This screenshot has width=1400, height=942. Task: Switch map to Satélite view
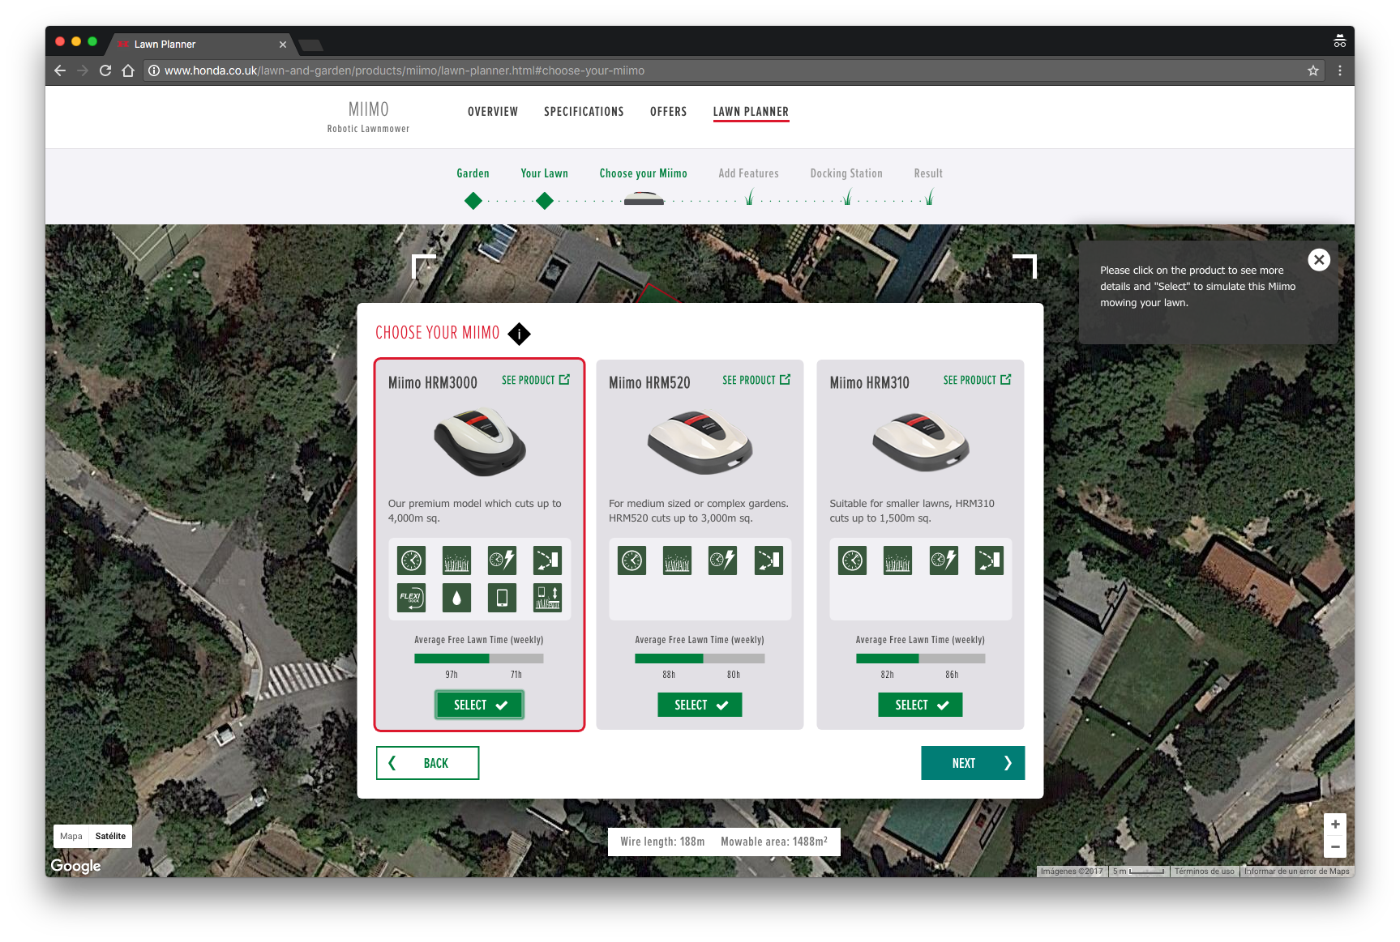(x=110, y=836)
